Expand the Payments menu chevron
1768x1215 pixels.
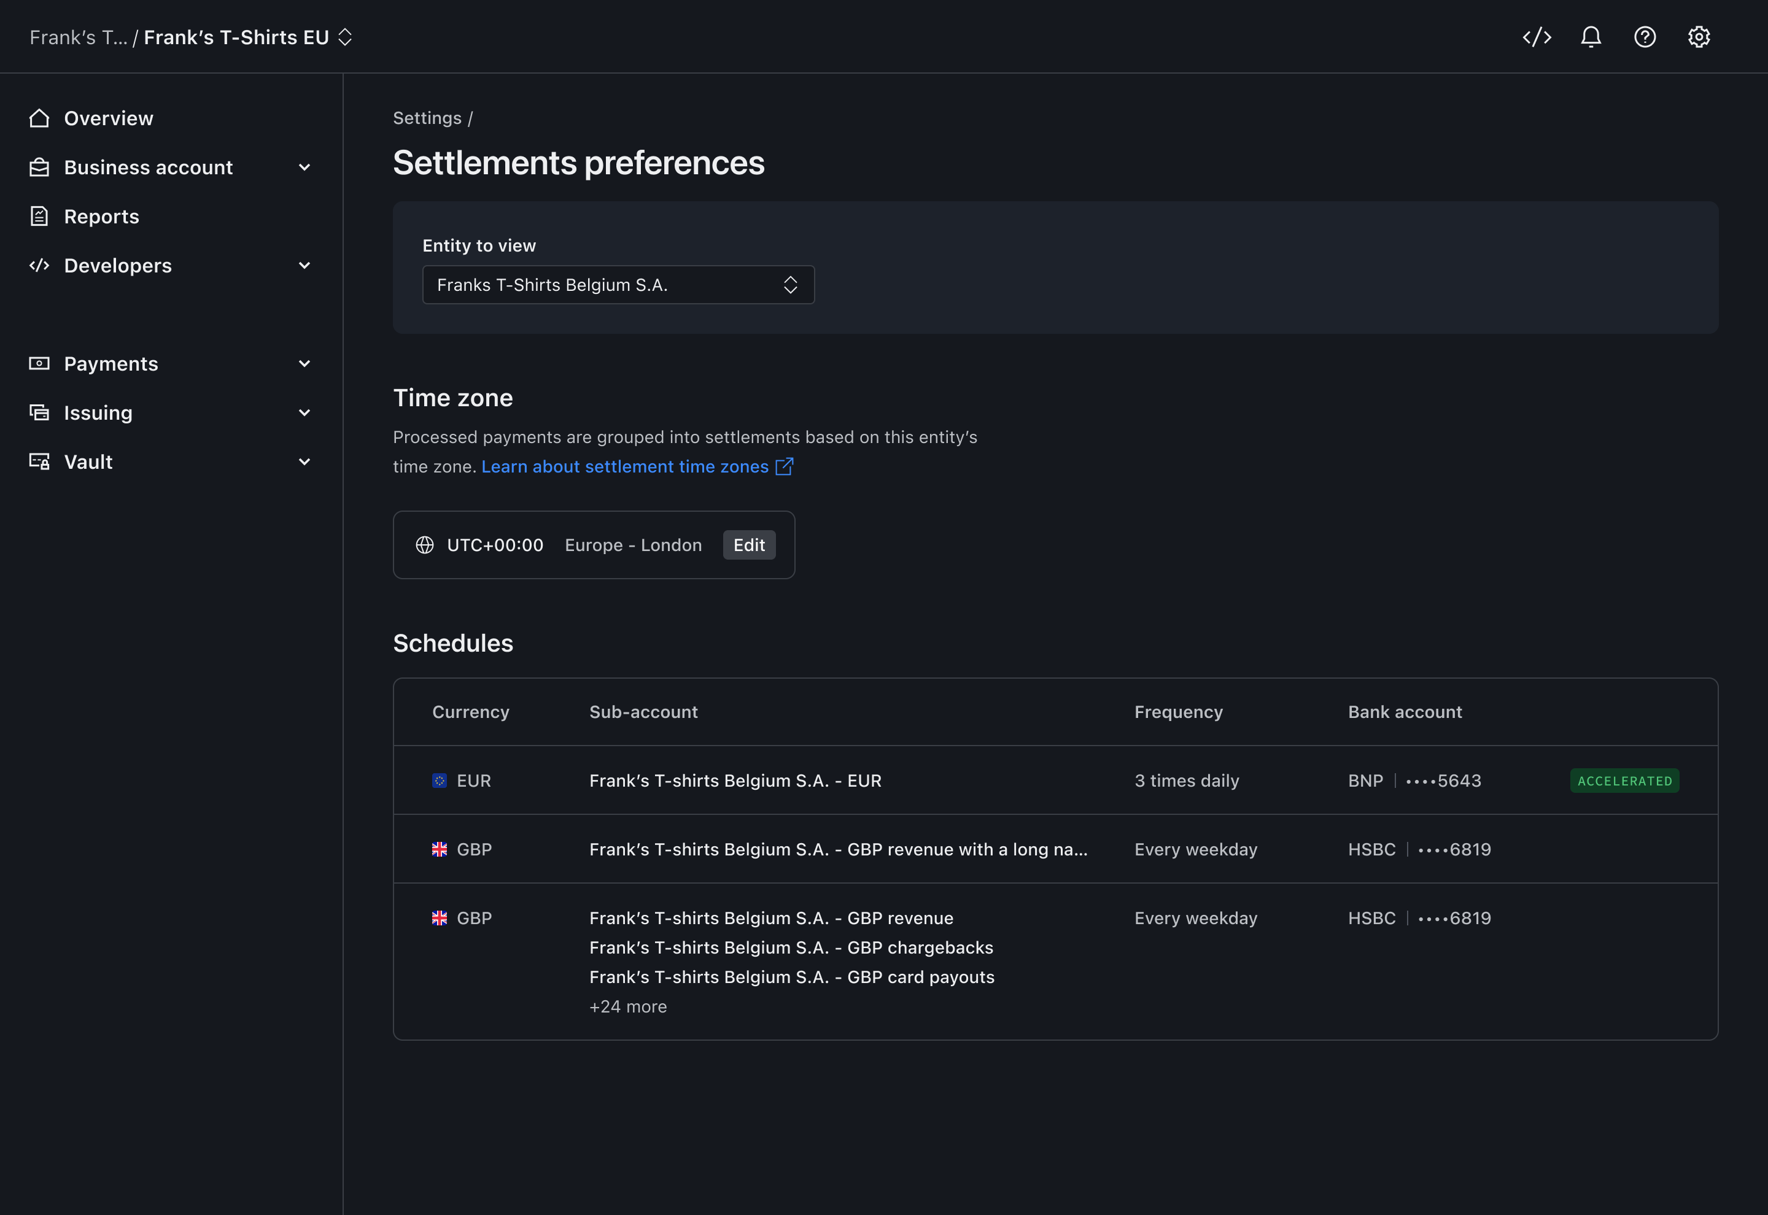304,363
